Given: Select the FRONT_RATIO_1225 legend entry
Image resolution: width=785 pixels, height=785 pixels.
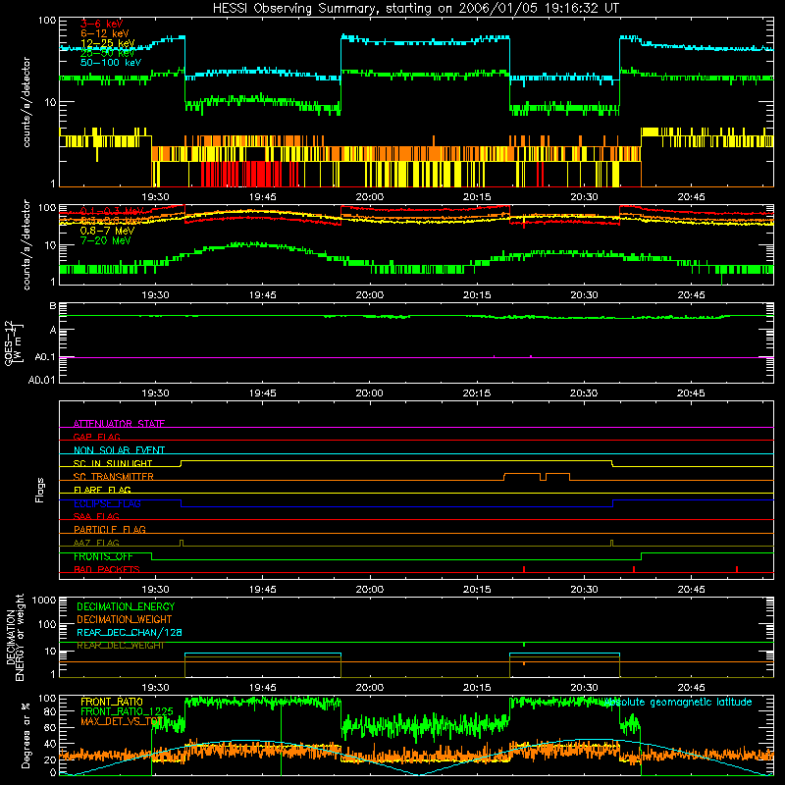Looking at the screenshot, I should [127, 711].
